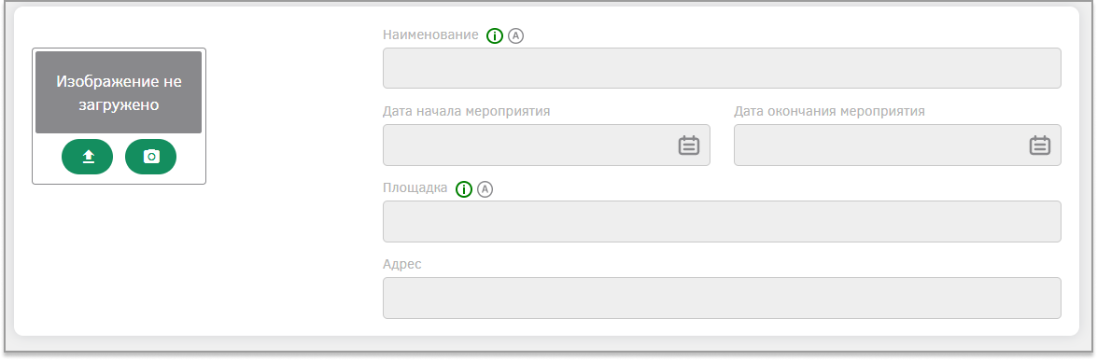Image resolution: width=1097 pixels, height=360 pixels.
Task: Click the Площадка field label
Action: point(415,188)
